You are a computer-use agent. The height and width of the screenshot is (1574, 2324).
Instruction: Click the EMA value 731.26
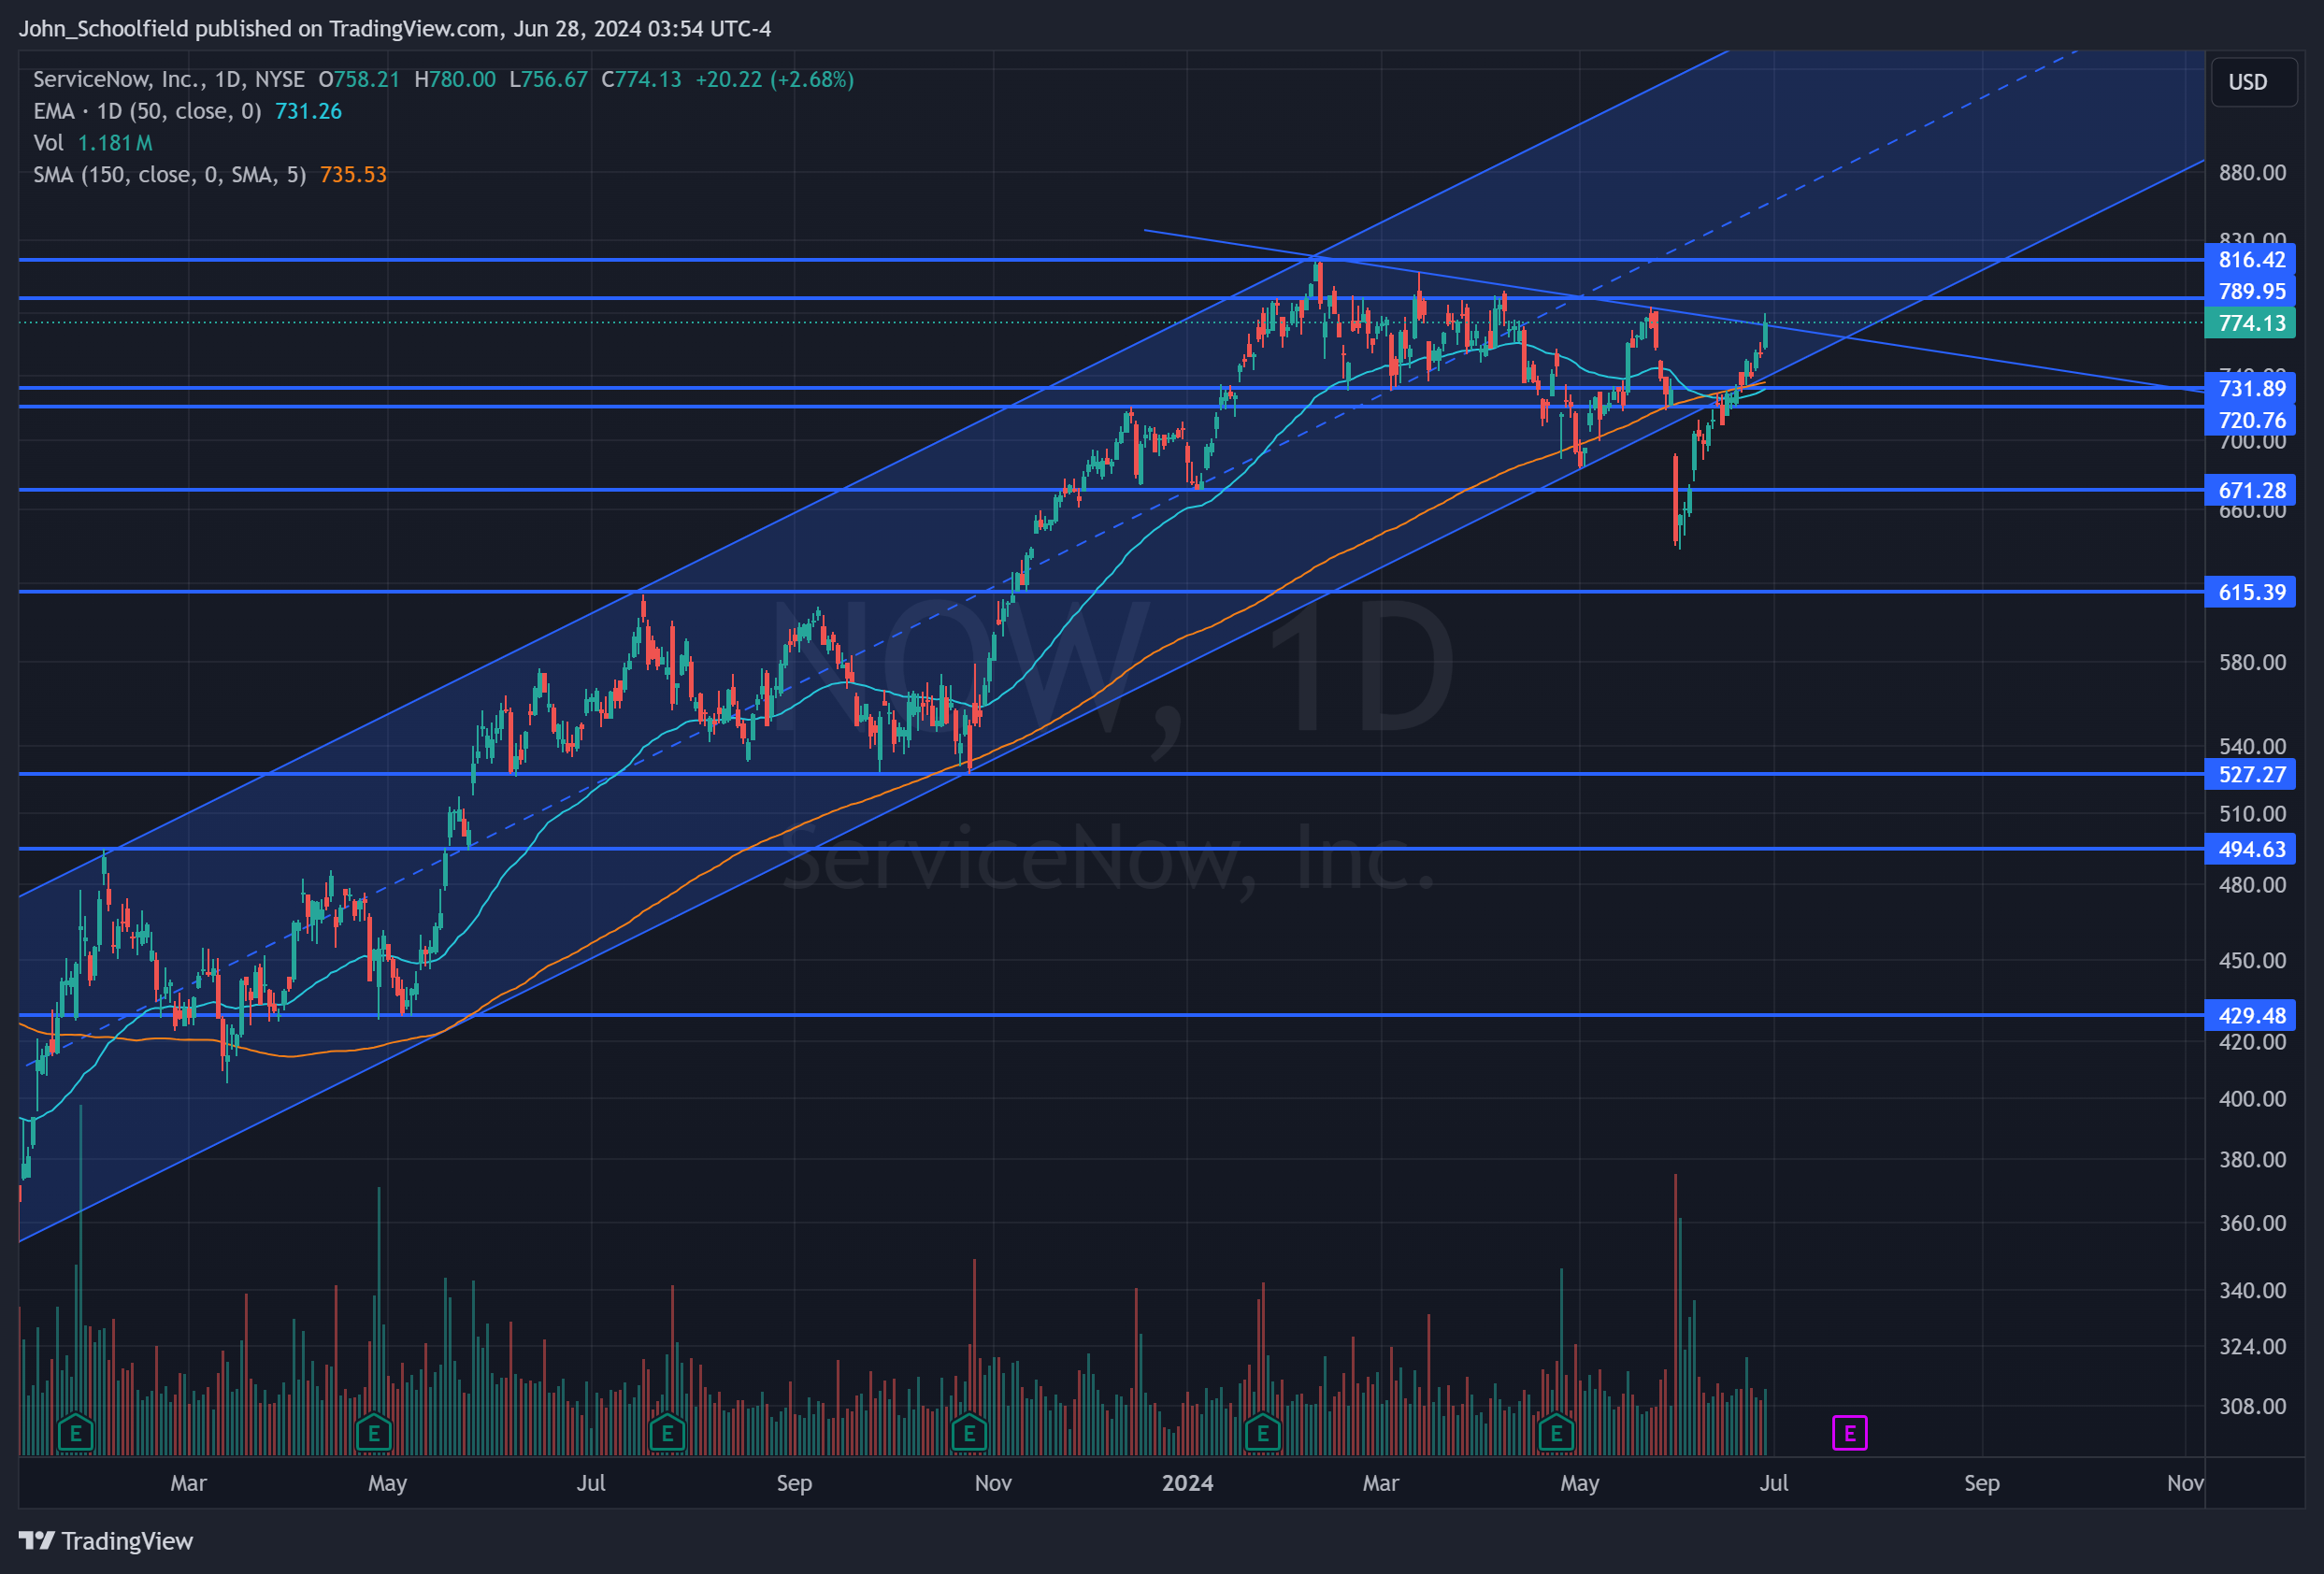coord(308,111)
